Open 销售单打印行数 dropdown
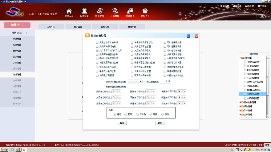Screen dimensions: 271x152 pos(150,103)
